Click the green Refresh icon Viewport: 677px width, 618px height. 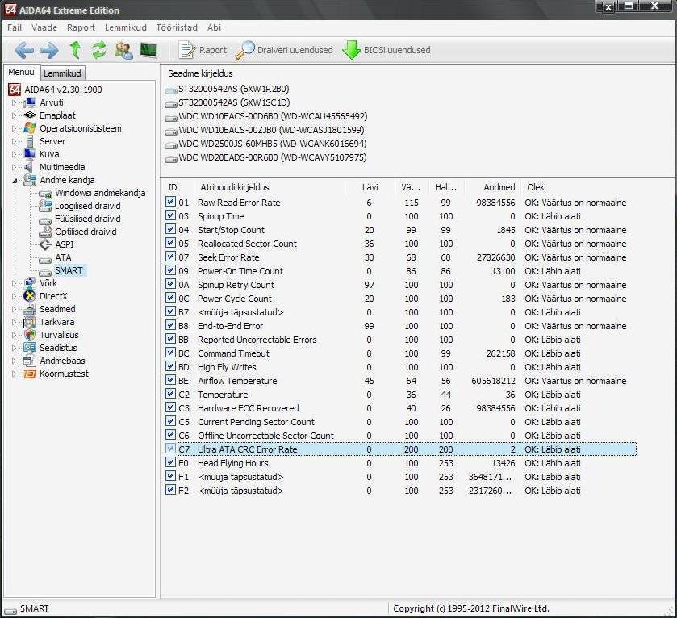click(x=99, y=50)
